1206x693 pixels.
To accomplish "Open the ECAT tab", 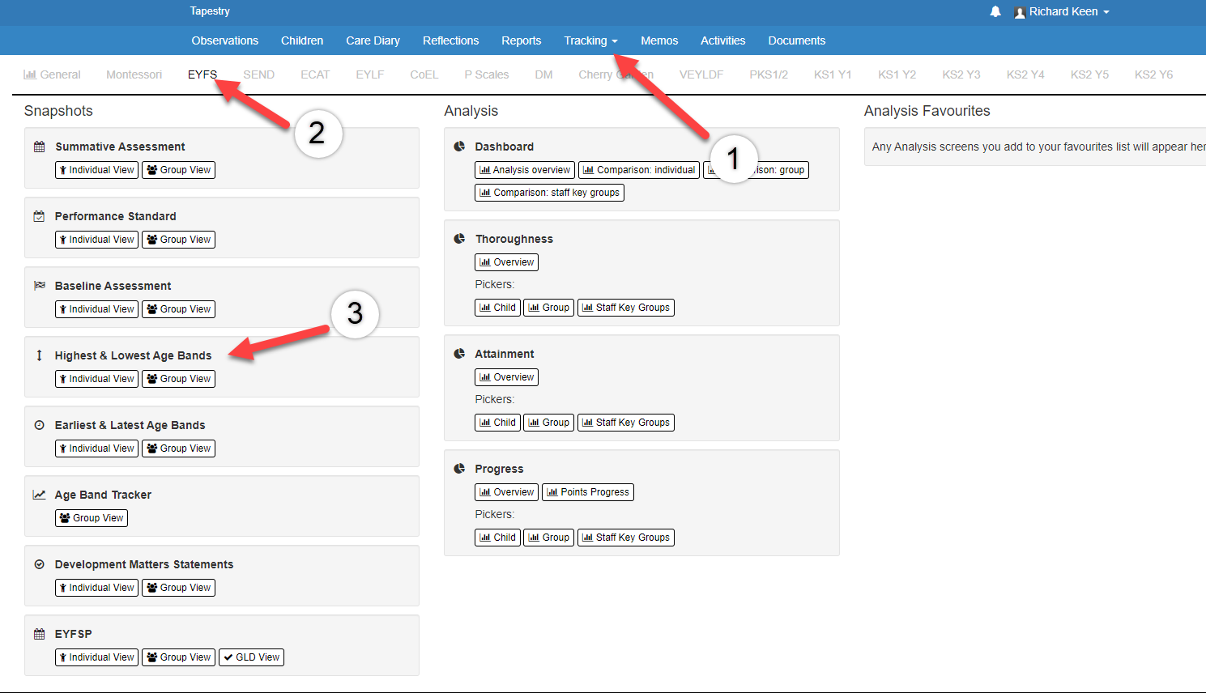I will point(315,74).
